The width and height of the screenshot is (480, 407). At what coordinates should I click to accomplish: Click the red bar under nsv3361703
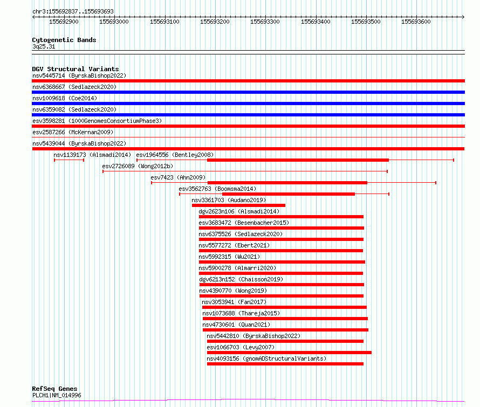pyautogui.click(x=238, y=205)
